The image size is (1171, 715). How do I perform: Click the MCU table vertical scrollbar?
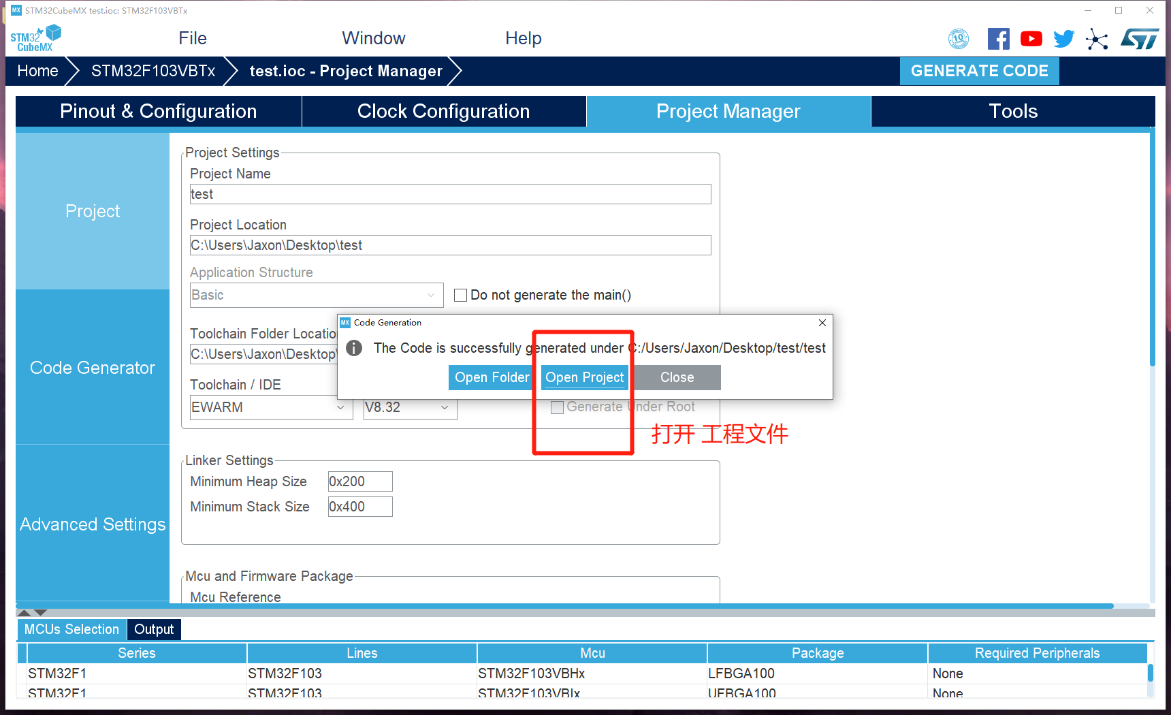point(1151,673)
